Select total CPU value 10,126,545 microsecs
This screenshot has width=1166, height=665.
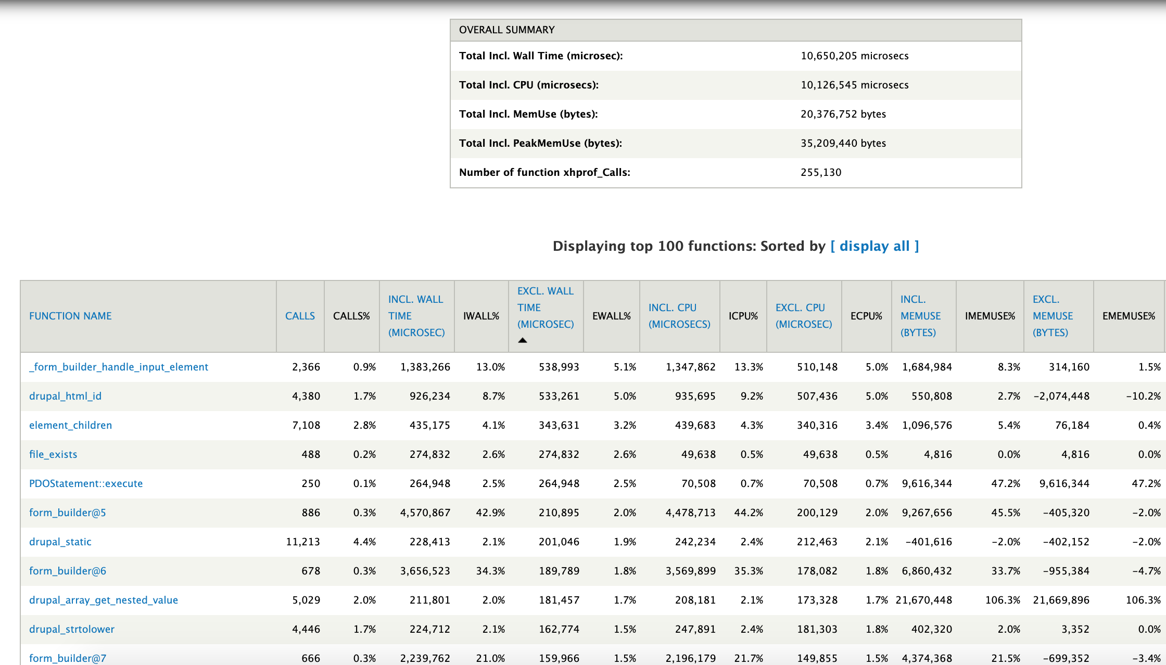(855, 85)
